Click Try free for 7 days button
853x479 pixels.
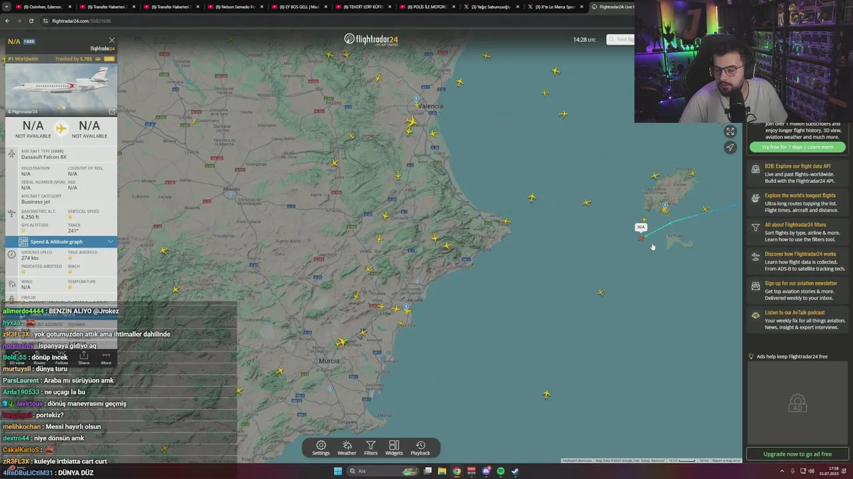coord(797,147)
